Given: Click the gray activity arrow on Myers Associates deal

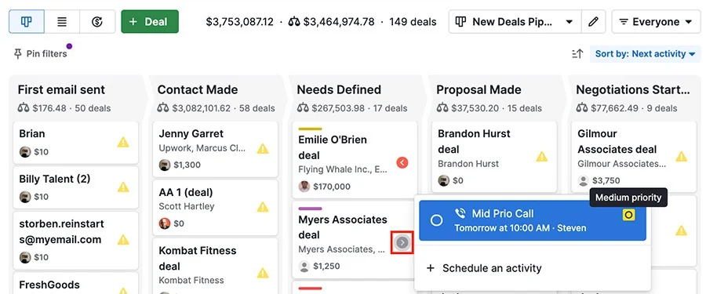Looking at the screenshot, I should tap(402, 243).
